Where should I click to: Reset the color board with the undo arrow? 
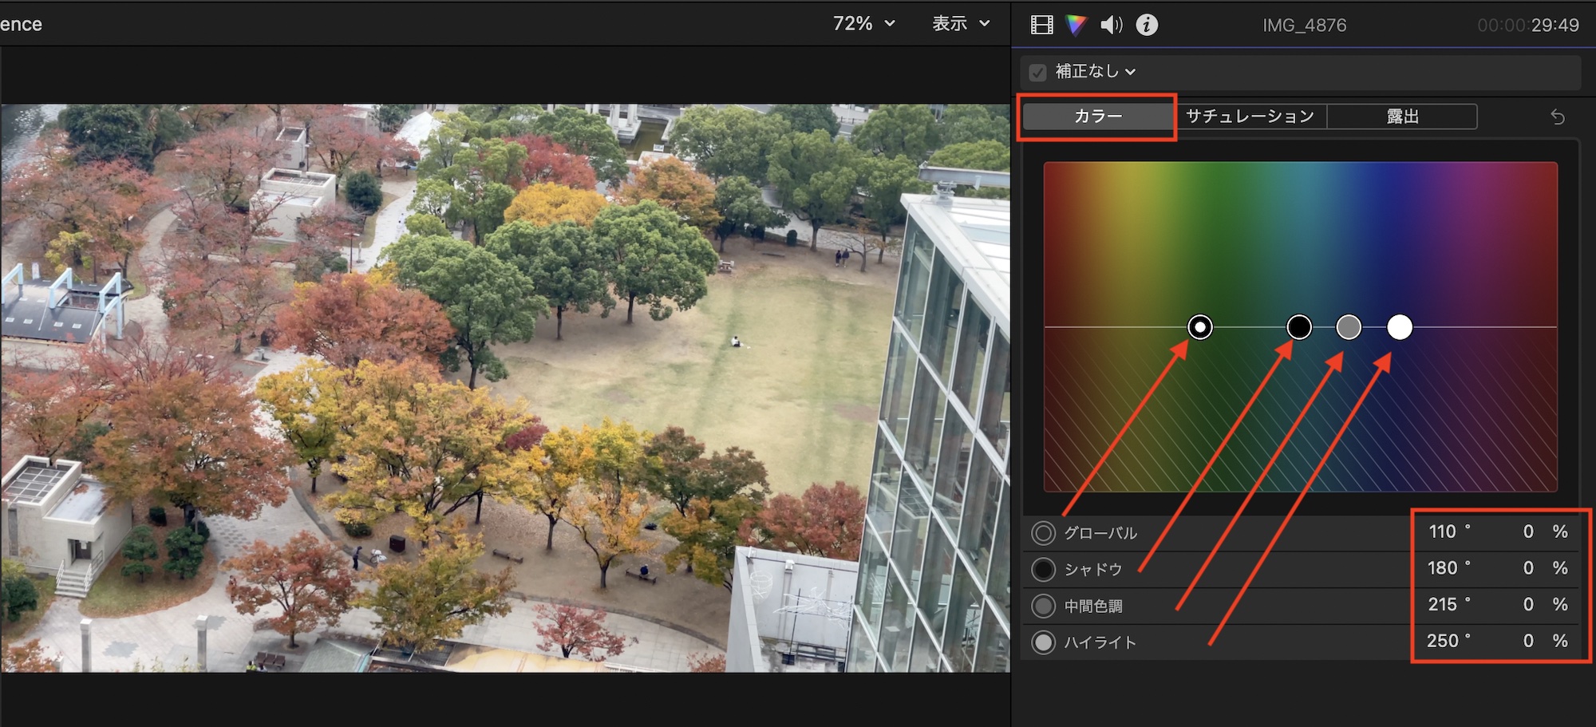(x=1558, y=117)
